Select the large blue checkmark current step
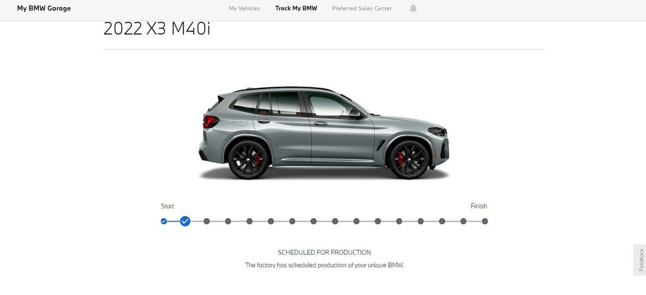This screenshot has width=646, height=295. pyautogui.click(x=185, y=221)
